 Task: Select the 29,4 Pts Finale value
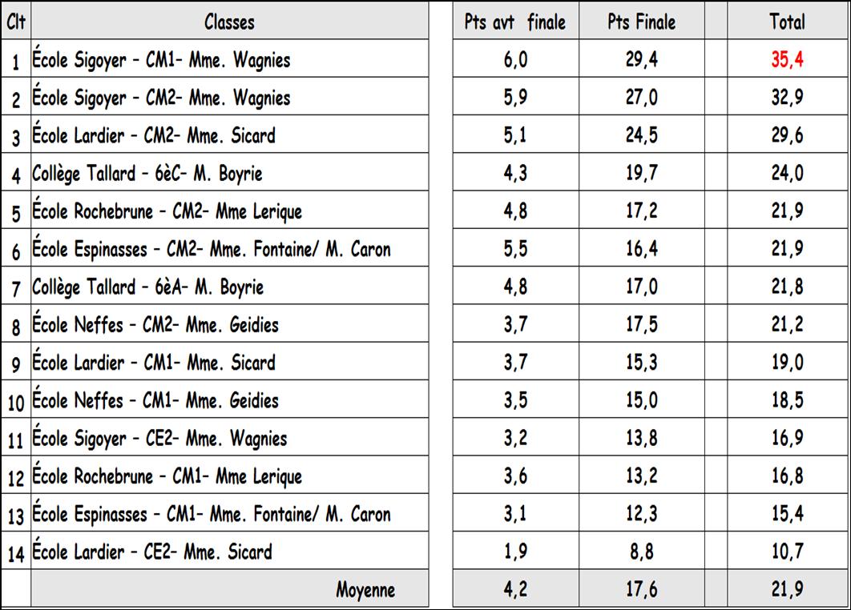642,58
